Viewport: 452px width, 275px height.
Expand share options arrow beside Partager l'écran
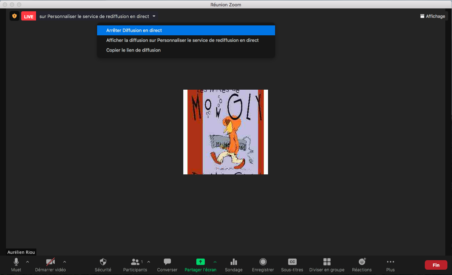tap(215, 262)
